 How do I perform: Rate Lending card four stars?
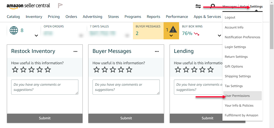pyautogui.click(x=202, y=70)
